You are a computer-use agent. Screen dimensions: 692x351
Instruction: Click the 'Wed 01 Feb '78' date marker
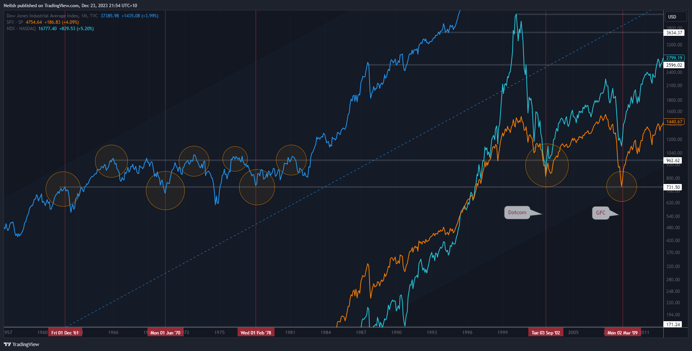coord(256,333)
